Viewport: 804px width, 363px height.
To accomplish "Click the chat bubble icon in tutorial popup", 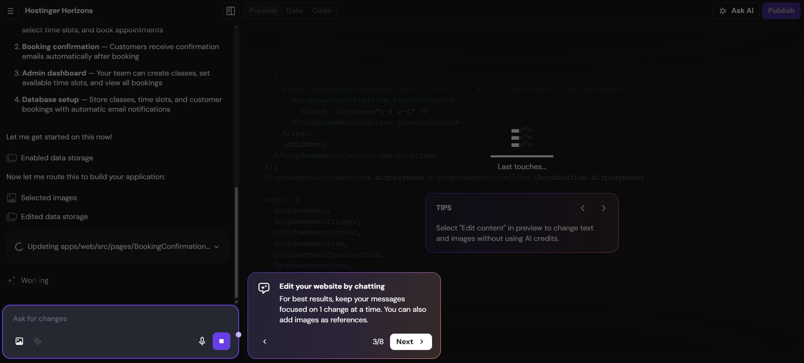I will click(264, 288).
